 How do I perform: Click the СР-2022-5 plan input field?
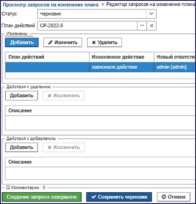[87, 26]
